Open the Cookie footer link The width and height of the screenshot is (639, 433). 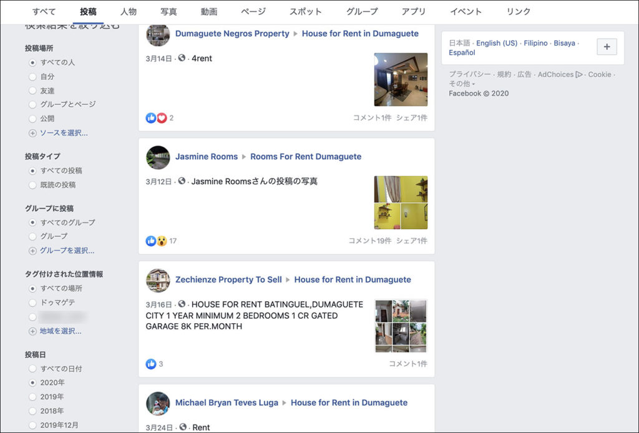coord(600,74)
